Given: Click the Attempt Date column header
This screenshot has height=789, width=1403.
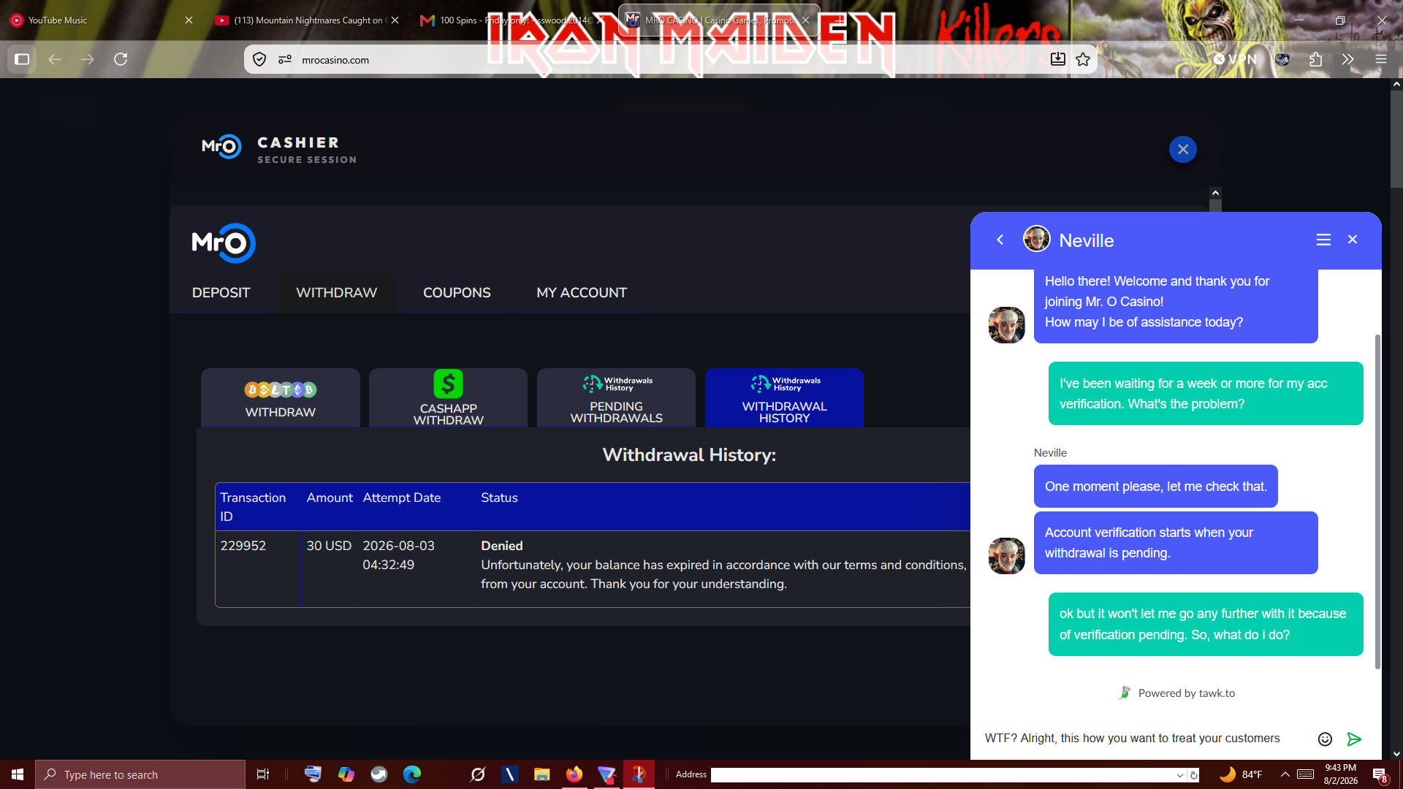Looking at the screenshot, I should tap(402, 498).
